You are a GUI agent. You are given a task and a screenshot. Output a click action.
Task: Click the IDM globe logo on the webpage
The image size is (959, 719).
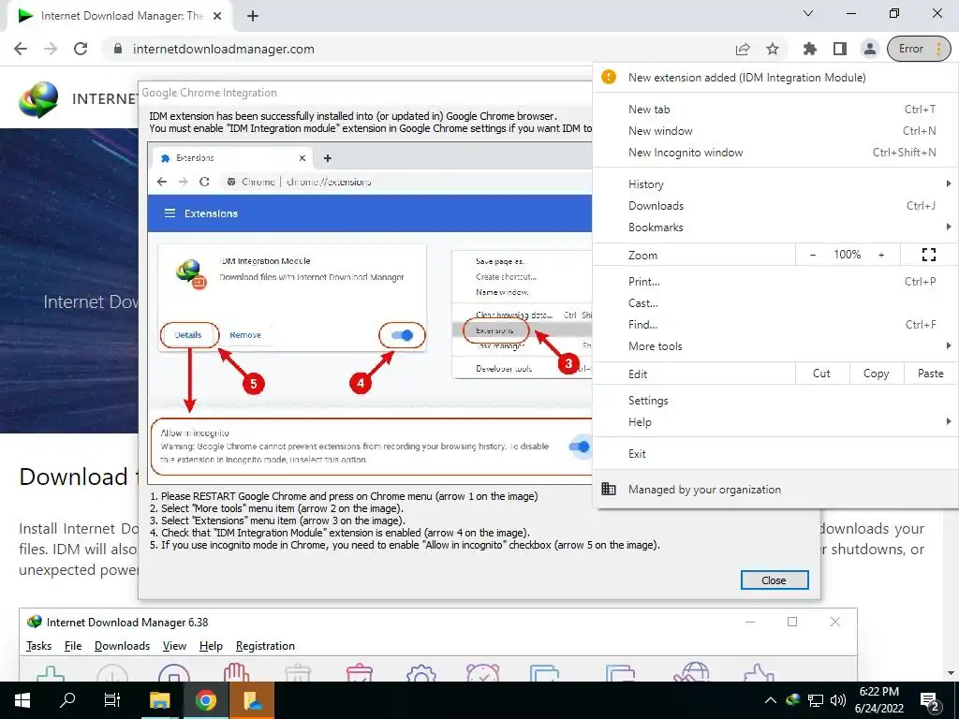[x=38, y=99]
